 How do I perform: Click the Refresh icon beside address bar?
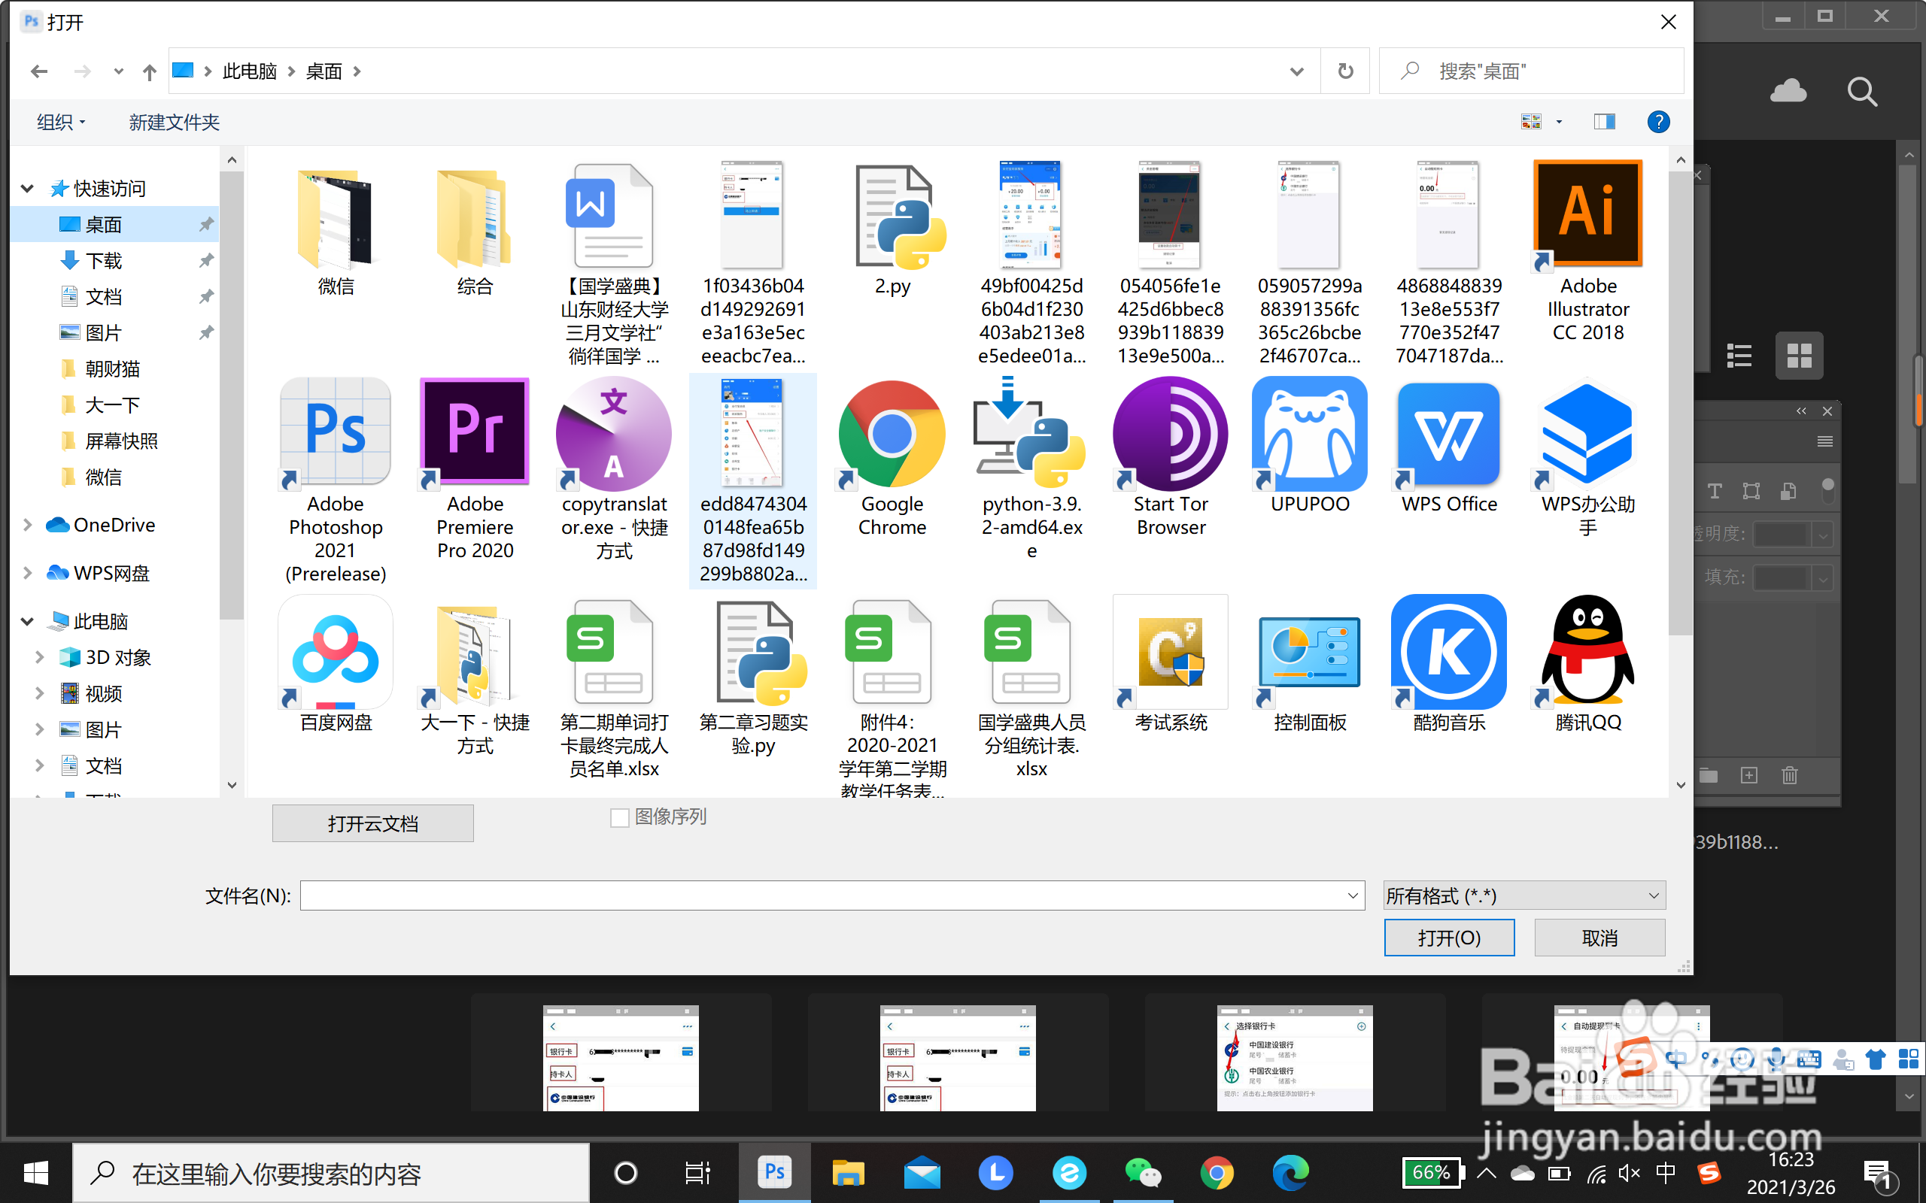tap(1345, 71)
